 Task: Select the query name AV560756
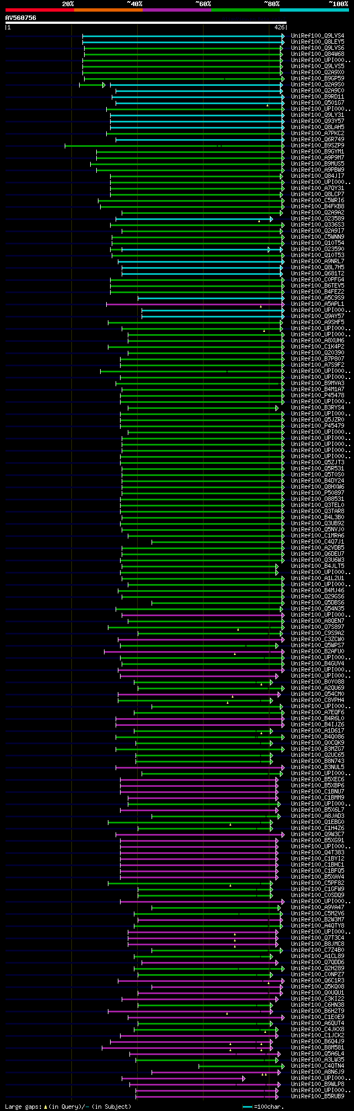[x=21, y=18]
